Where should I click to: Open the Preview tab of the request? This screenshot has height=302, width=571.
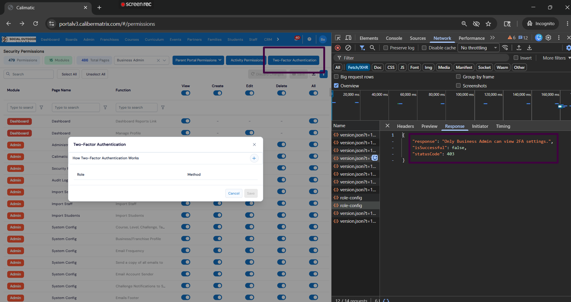pos(429,126)
